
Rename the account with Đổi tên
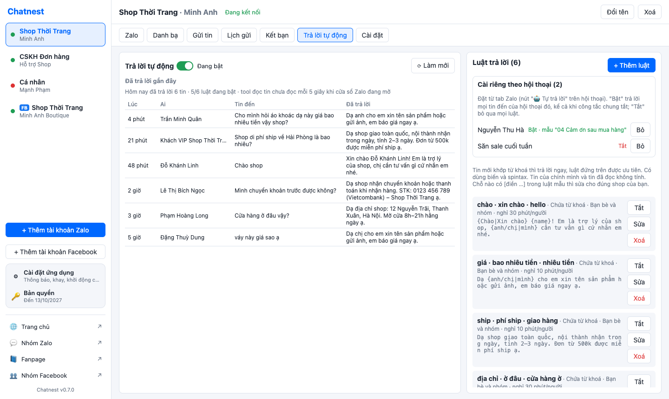click(x=617, y=12)
